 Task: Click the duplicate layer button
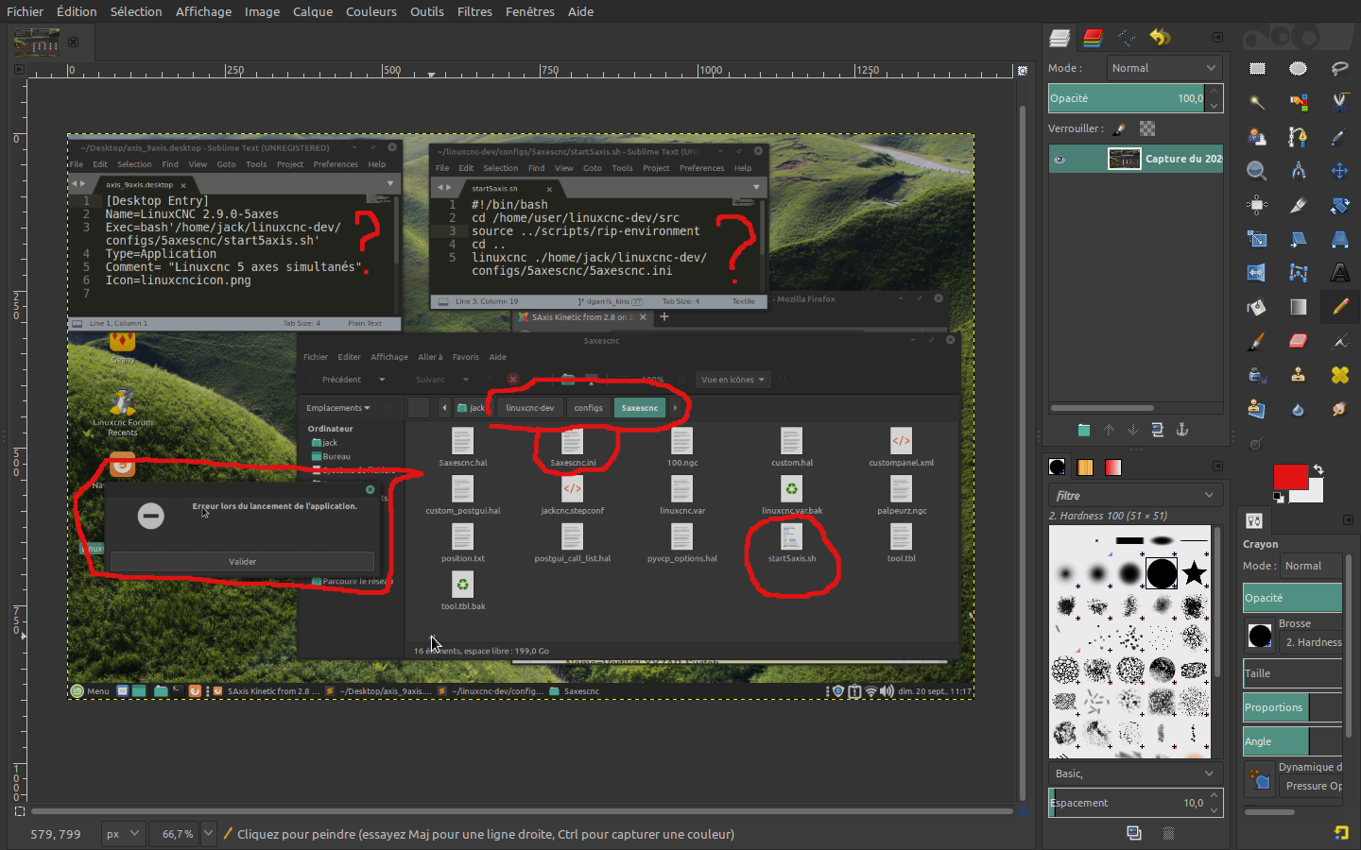point(1157,430)
